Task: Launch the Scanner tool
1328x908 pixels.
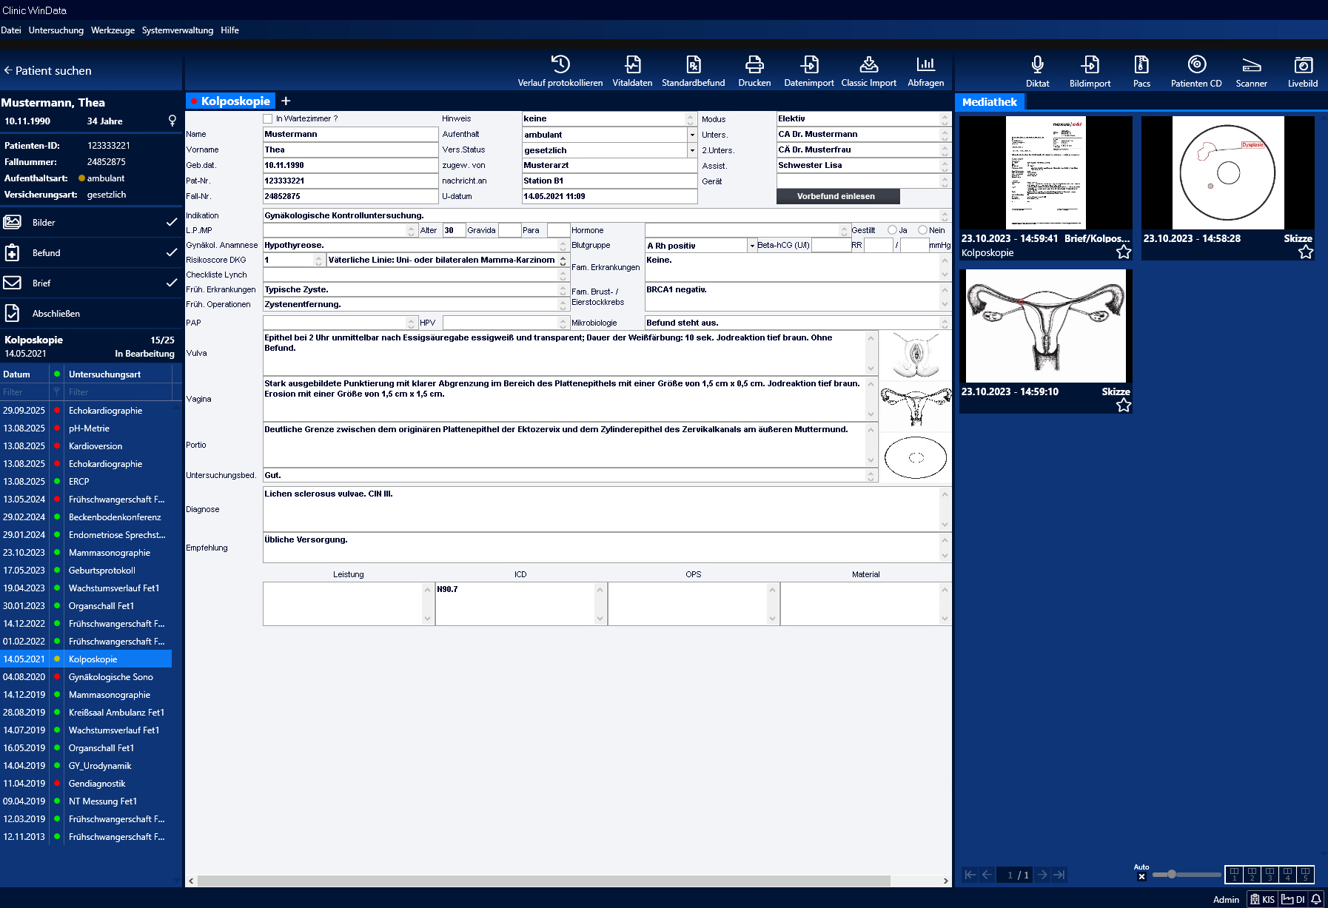Action: (x=1251, y=65)
